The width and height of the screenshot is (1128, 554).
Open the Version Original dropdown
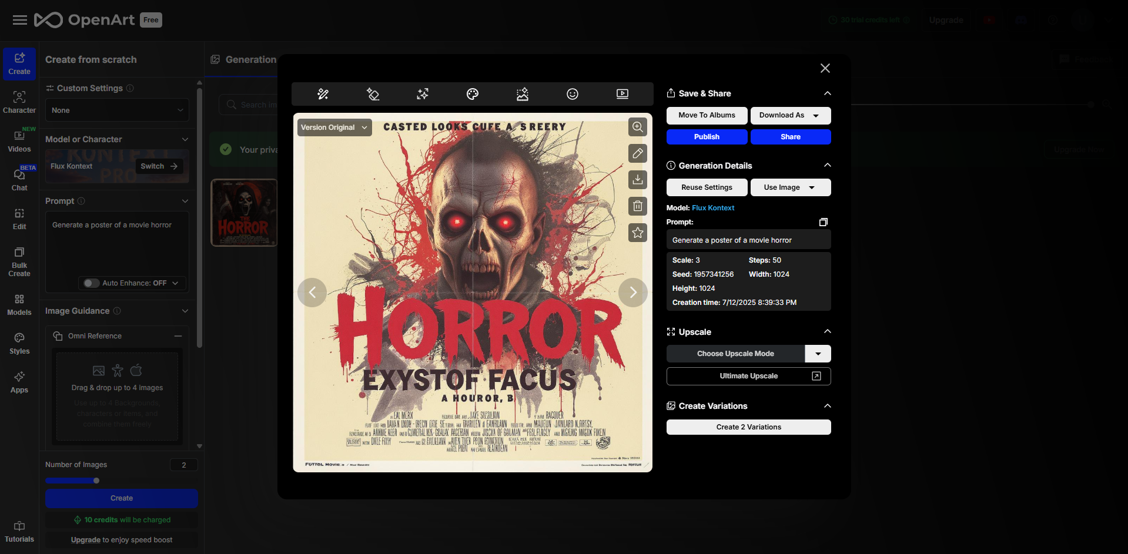click(x=334, y=127)
